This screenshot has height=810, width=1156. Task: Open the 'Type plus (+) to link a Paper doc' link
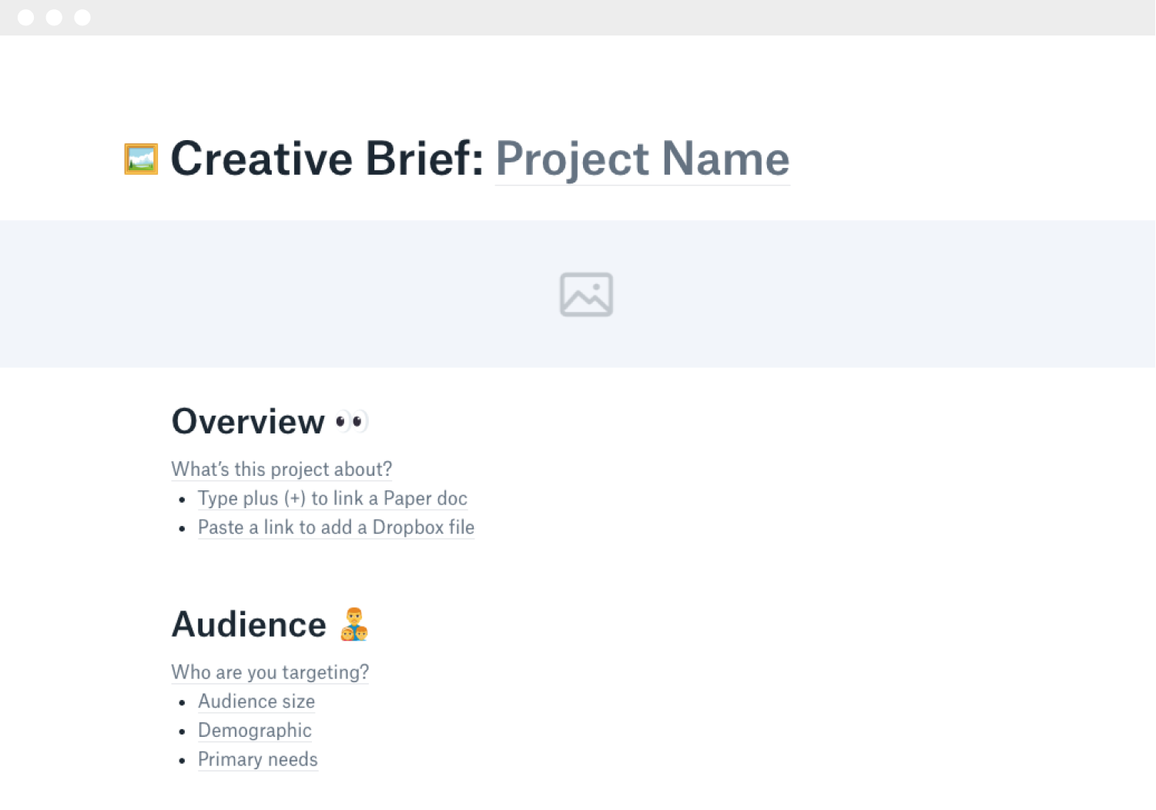click(x=332, y=499)
